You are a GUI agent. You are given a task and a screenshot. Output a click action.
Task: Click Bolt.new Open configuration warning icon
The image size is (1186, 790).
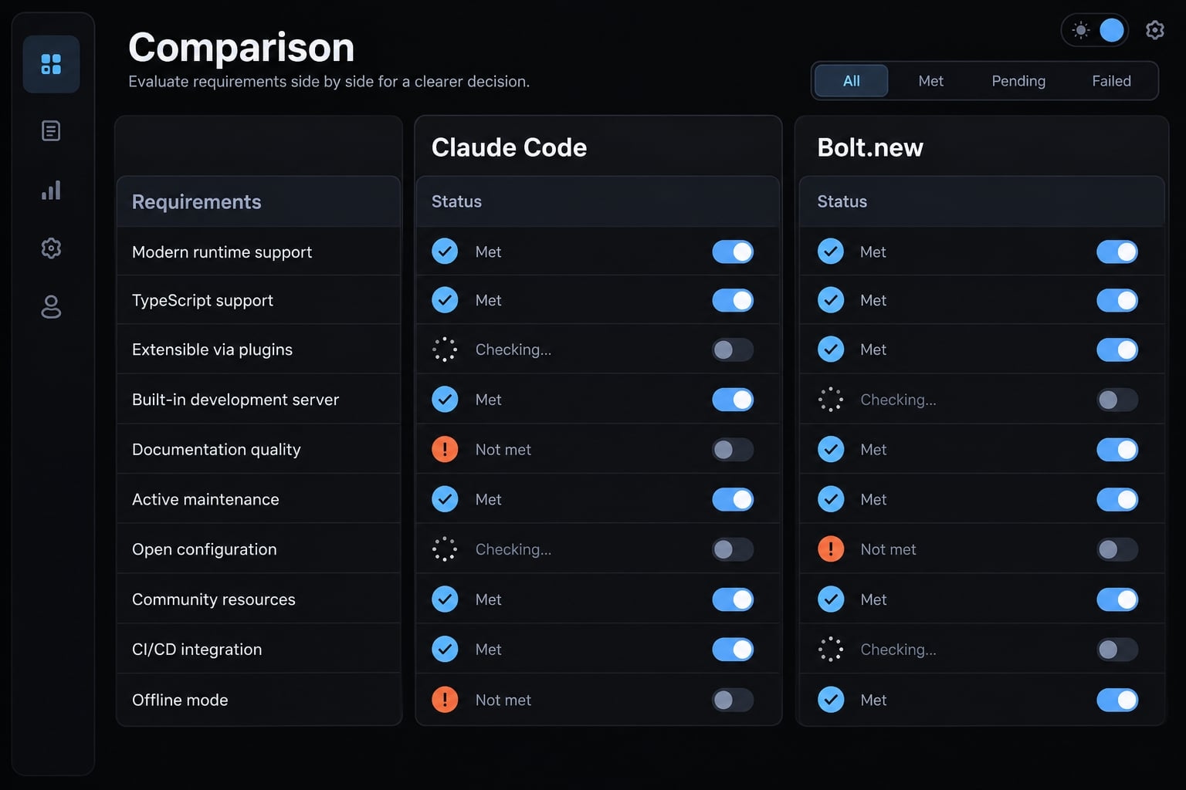pos(831,549)
